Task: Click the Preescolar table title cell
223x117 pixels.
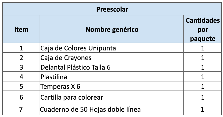Action: pyautogui.click(x=112, y=10)
